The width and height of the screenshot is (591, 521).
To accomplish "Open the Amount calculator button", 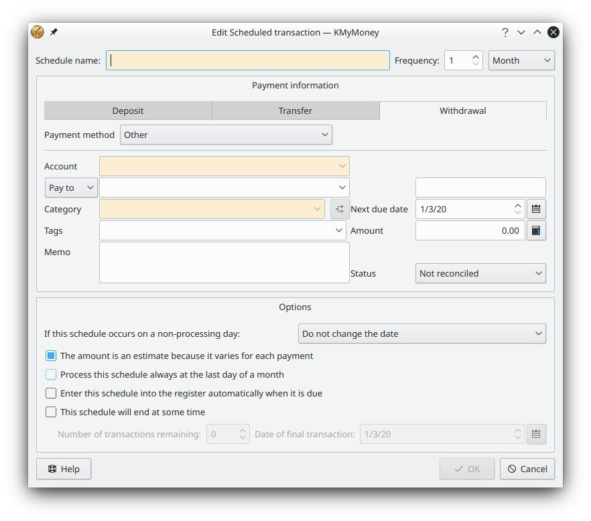I will pyautogui.click(x=536, y=230).
